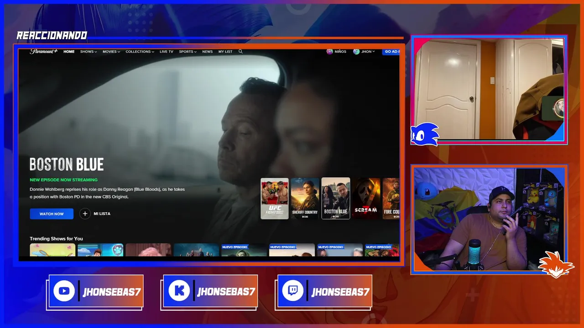The image size is (584, 328).
Task: Click the Sonic head icon on the webcam frame
Action: click(424, 134)
